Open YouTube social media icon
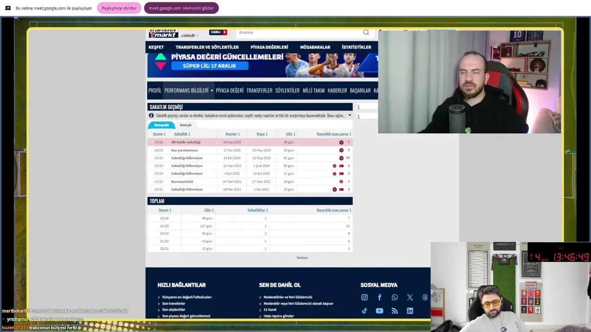Image resolution: width=591 pixels, height=332 pixels. [x=380, y=311]
